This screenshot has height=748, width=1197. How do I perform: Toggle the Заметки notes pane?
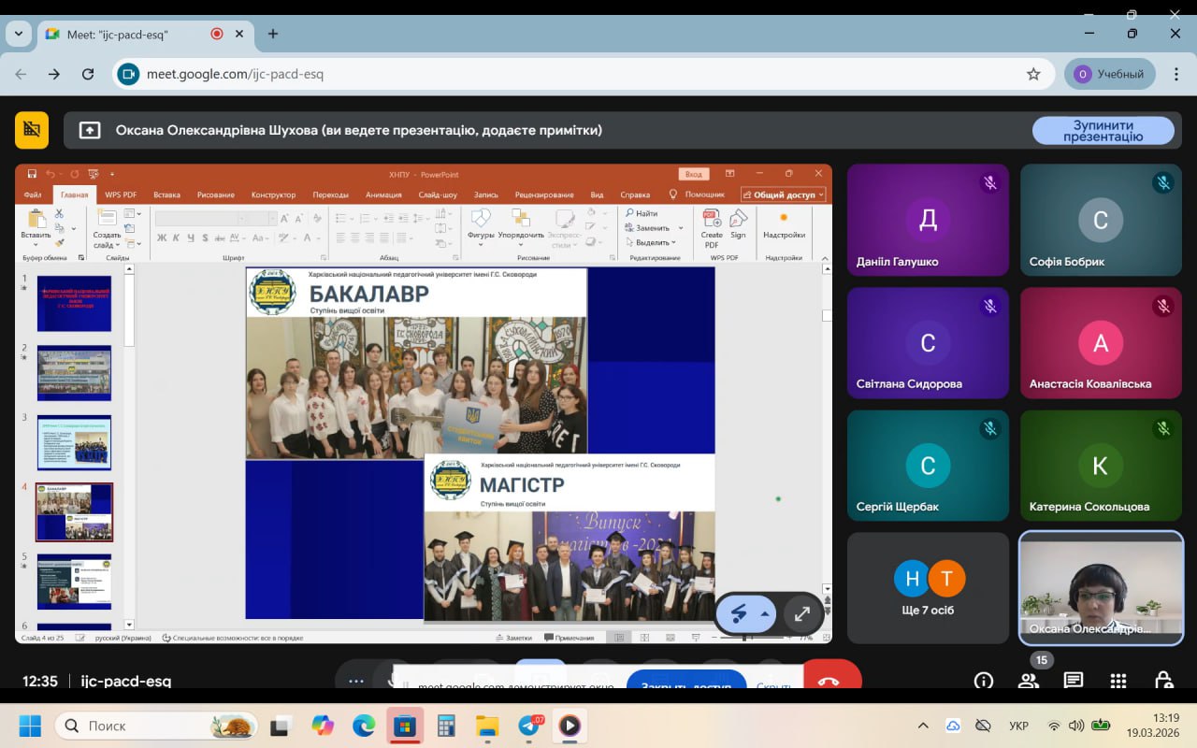coord(512,638)
